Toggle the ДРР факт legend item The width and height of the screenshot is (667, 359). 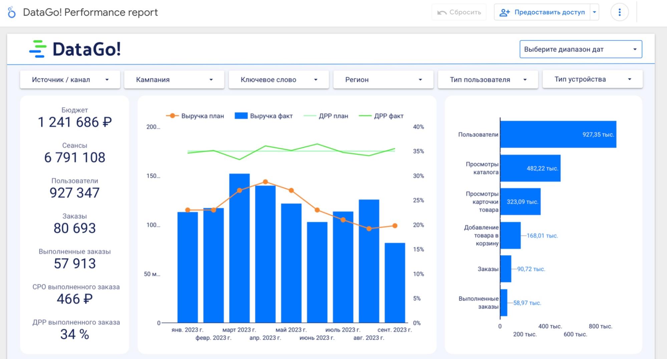point(381,116)
